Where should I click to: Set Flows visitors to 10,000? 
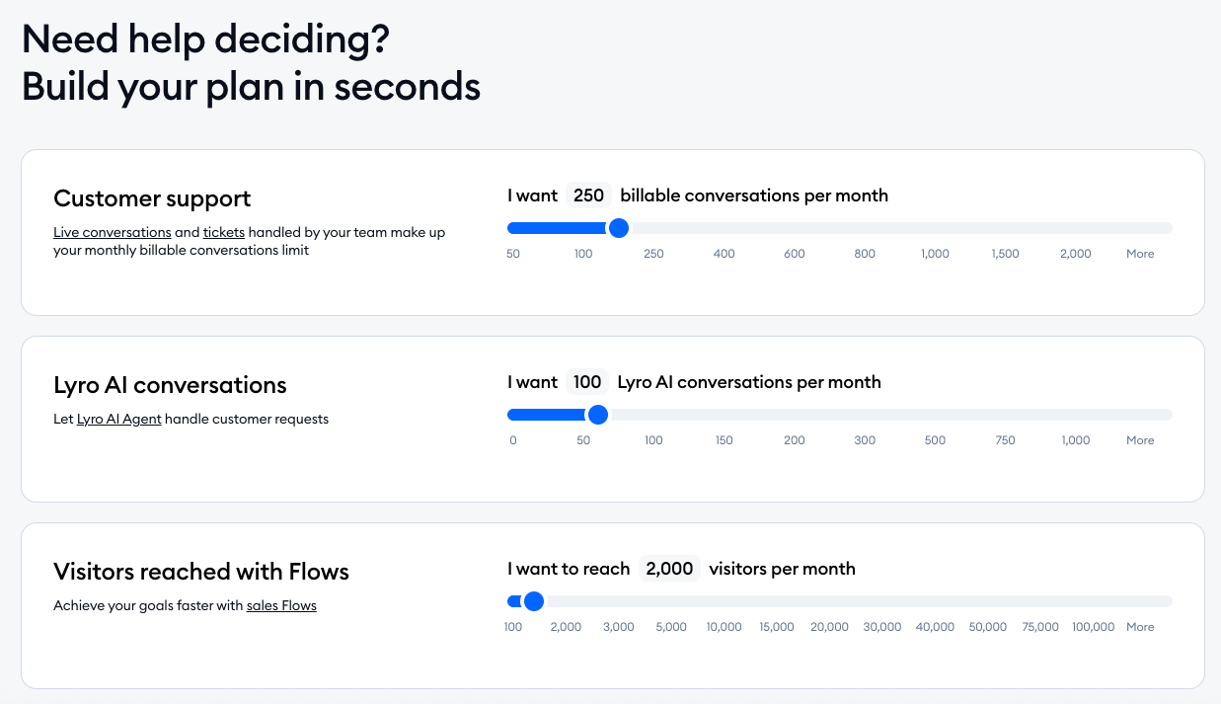pyautogui.click(x=724, y=602)
